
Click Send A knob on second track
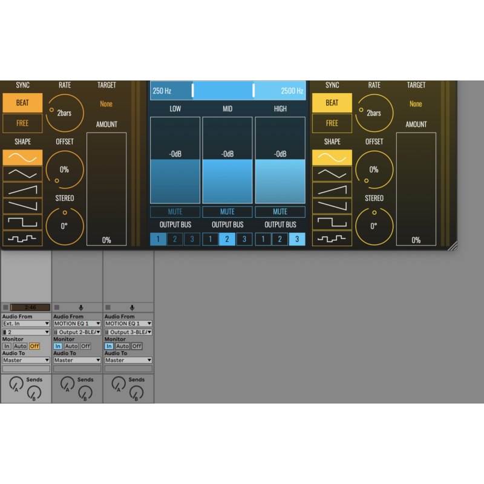[x=67, y=384]
